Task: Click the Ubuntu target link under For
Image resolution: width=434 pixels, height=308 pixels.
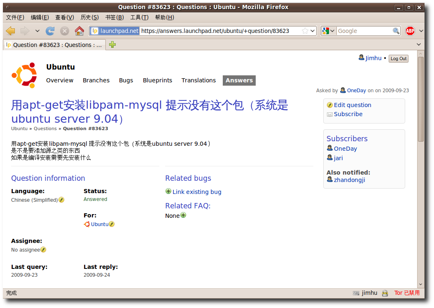Action: [100, 224]
